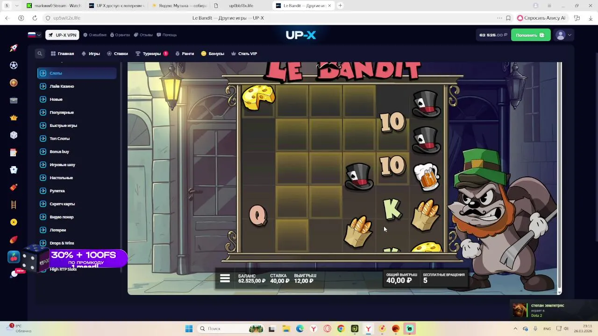Image resolution: width=598 pixels, height=336 pixels.
Task: Expand the language flag dropdown
Action: (x=35, y=35)
